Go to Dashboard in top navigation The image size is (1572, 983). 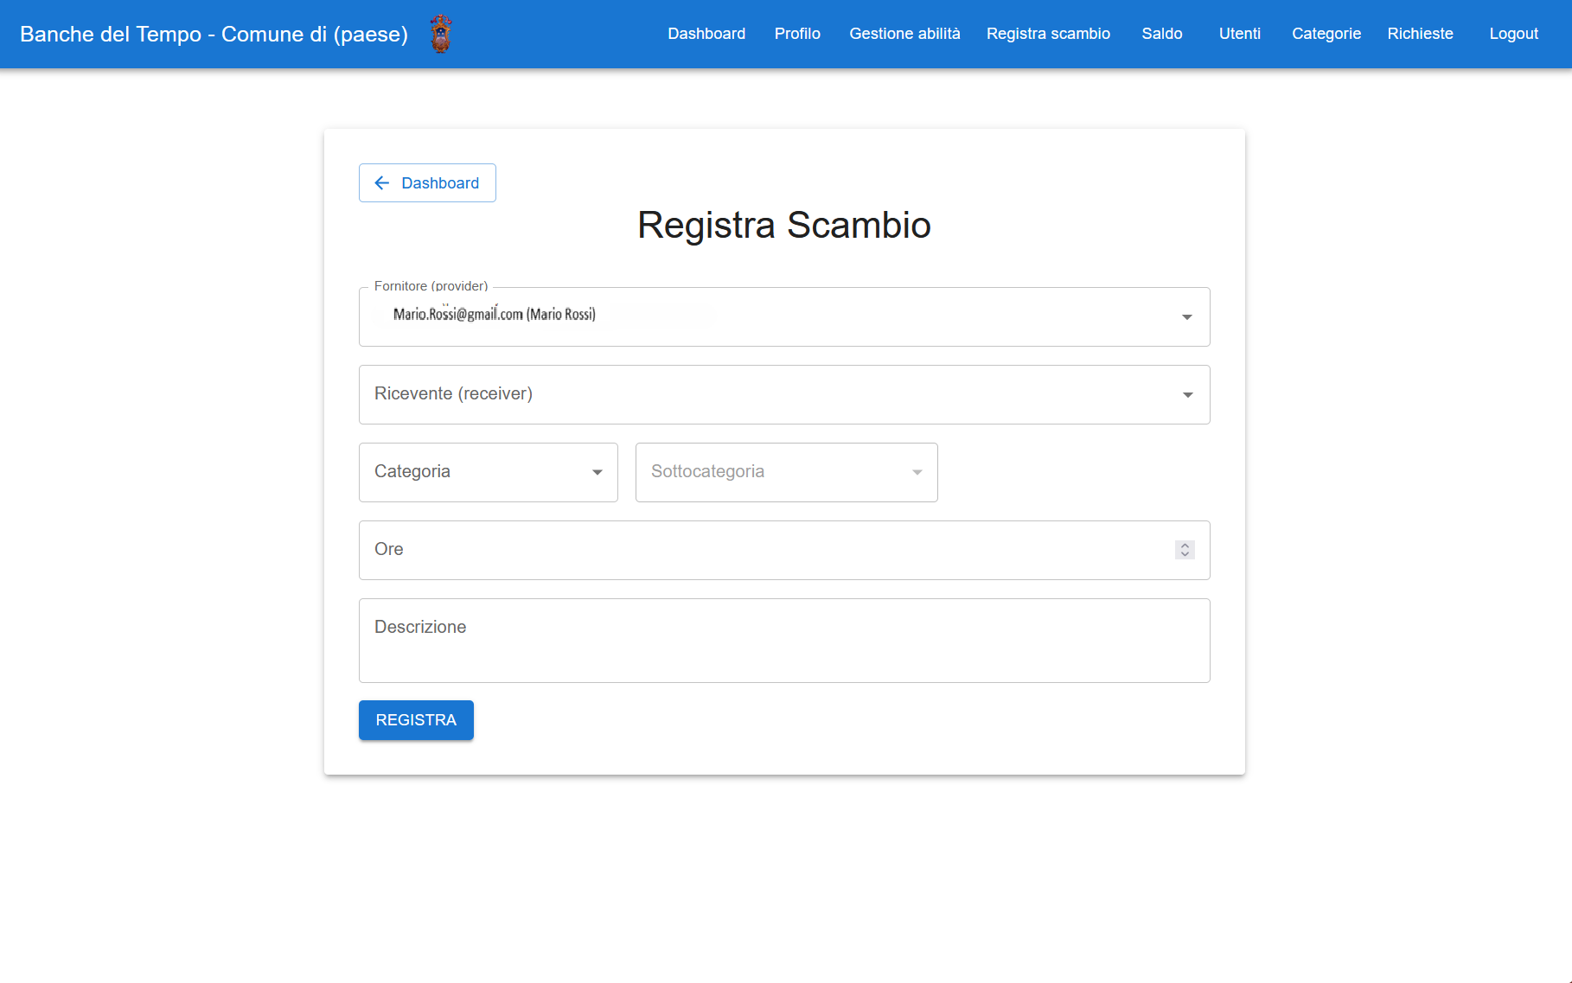pyautogui.click(x=706, y=34)
